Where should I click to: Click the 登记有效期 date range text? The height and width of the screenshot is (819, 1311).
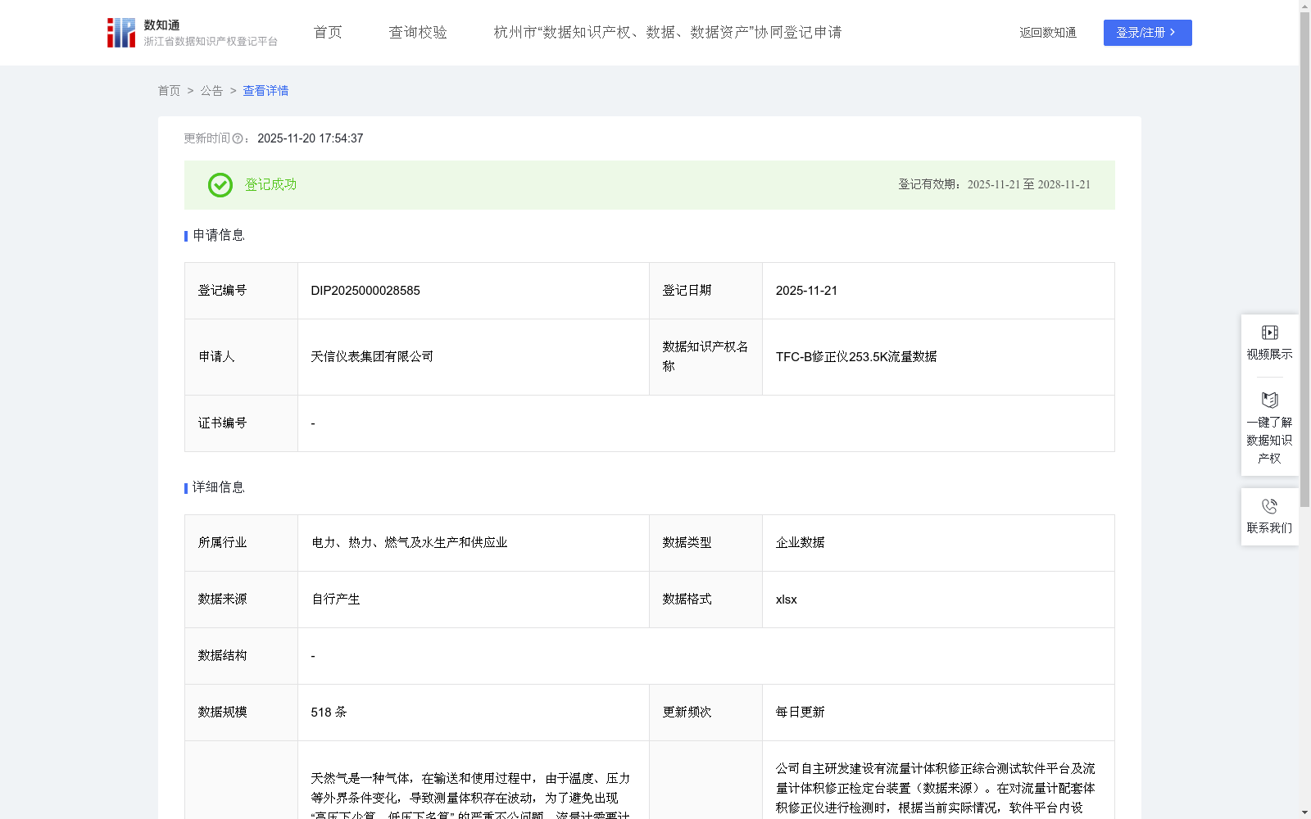(1028, 185)
